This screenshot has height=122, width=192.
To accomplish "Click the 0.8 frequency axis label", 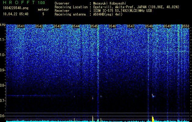I will click(x=2, y=85).
